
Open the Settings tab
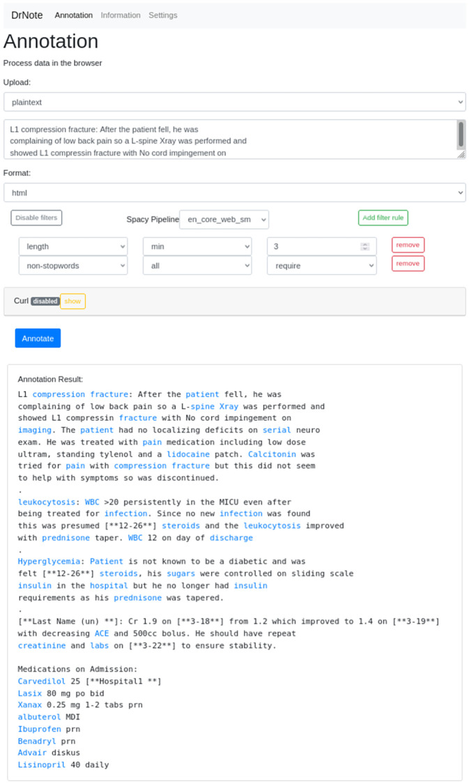pyautogui.click(x=162, y=15)
